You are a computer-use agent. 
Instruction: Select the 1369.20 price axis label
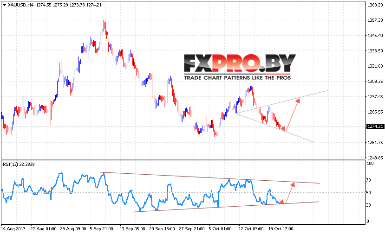pyautogui.click(x=375, y=5)
